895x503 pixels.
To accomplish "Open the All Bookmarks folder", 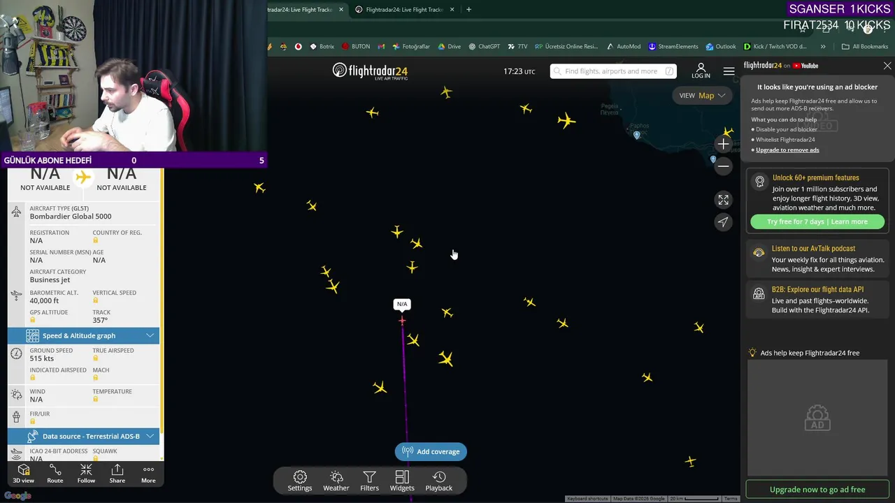I will [x=865, y=47].
